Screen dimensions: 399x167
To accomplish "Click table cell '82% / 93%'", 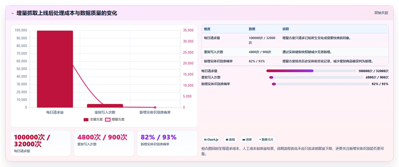I will [x=257, y=61].
